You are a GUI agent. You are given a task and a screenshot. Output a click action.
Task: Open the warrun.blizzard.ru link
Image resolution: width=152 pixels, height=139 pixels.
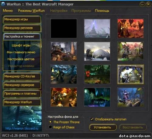pyautogui.click(x=22, y=128)
